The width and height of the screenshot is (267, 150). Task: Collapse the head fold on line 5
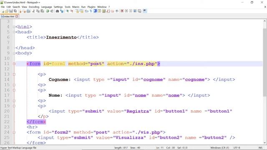(x=14, y=32)
